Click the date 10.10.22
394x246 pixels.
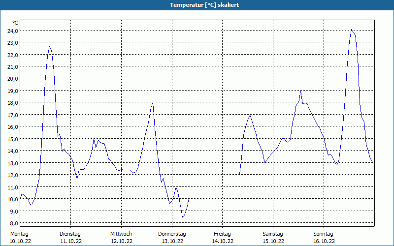(x=21, y=242)
